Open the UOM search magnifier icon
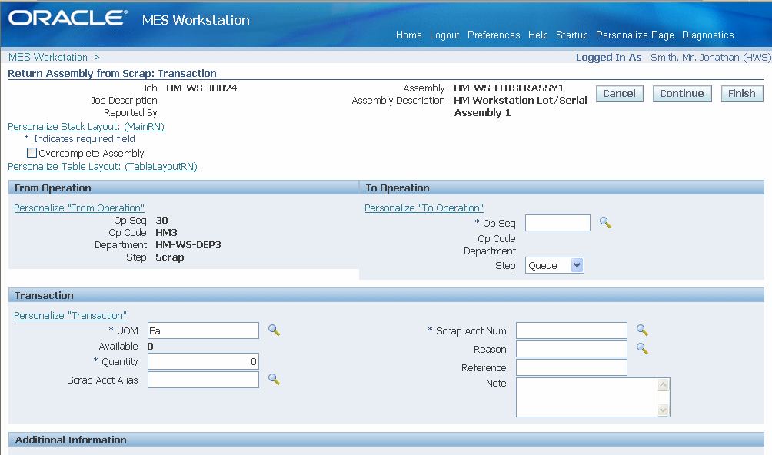This screenshot has height=455, width=772. (275, 330)
